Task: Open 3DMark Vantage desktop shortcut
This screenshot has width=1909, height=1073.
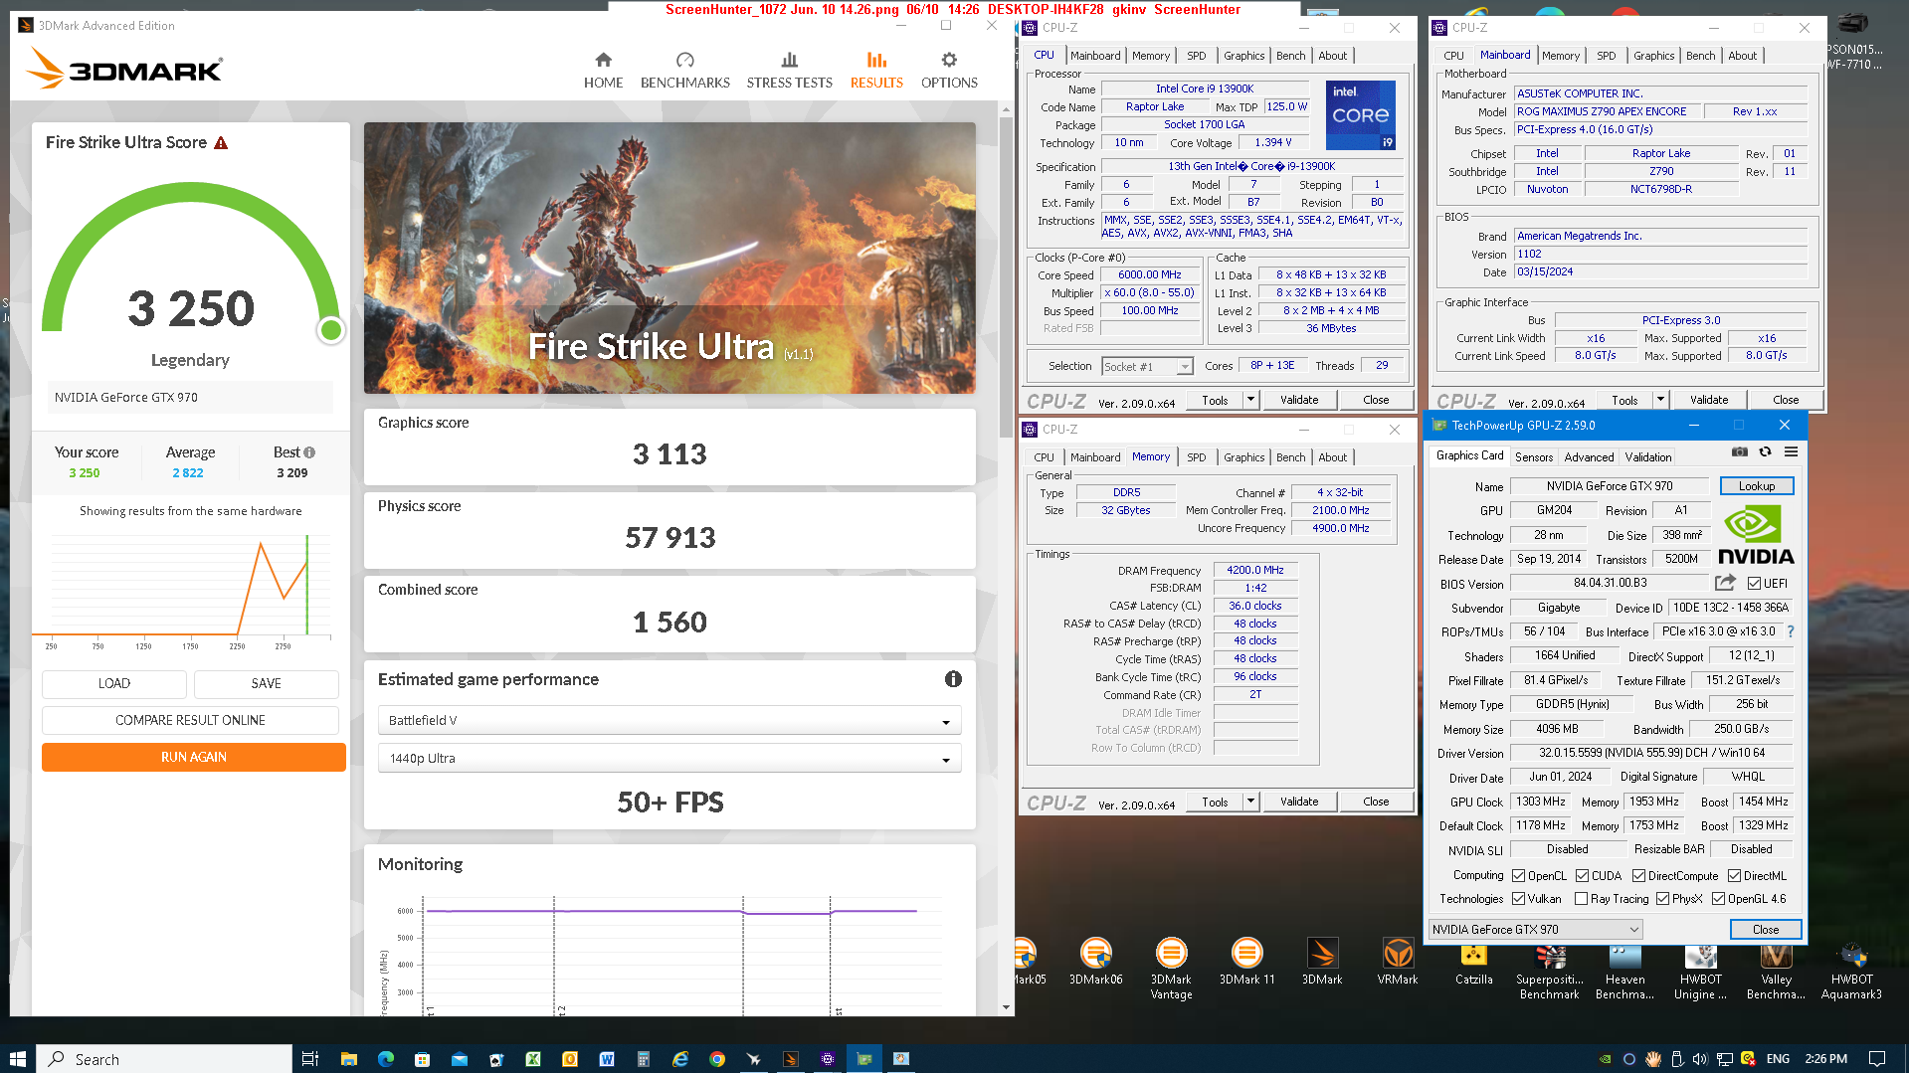Action: click(x=1171, y=969)
